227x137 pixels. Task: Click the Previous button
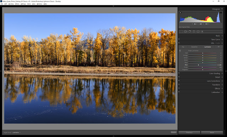[x=189, y=132]
